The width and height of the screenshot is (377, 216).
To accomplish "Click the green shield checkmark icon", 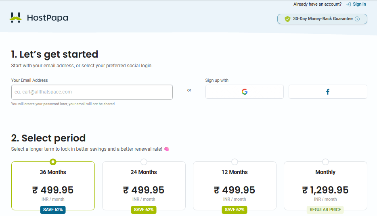I will pos(287,19).
